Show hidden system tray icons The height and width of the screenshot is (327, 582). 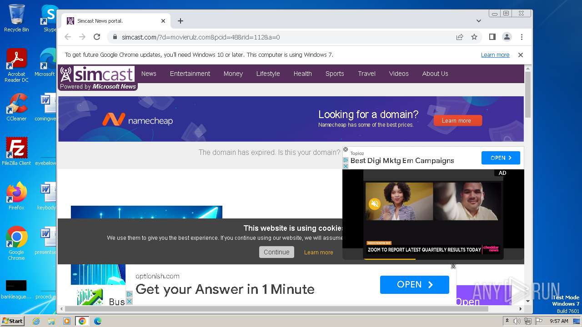pyautogui.click(x=507, y=321)
